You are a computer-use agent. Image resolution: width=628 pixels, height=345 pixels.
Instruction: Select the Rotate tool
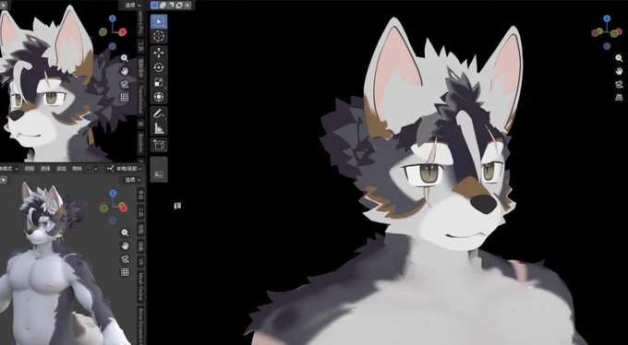point(159,67)
